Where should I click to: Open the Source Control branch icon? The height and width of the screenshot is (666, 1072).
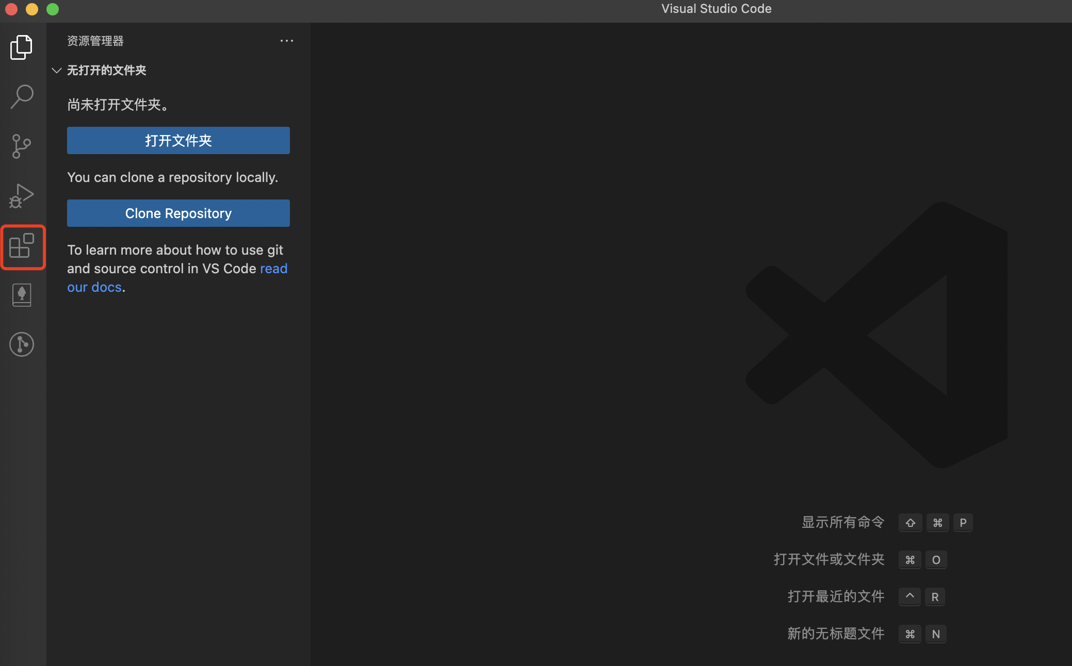point(22,146)
